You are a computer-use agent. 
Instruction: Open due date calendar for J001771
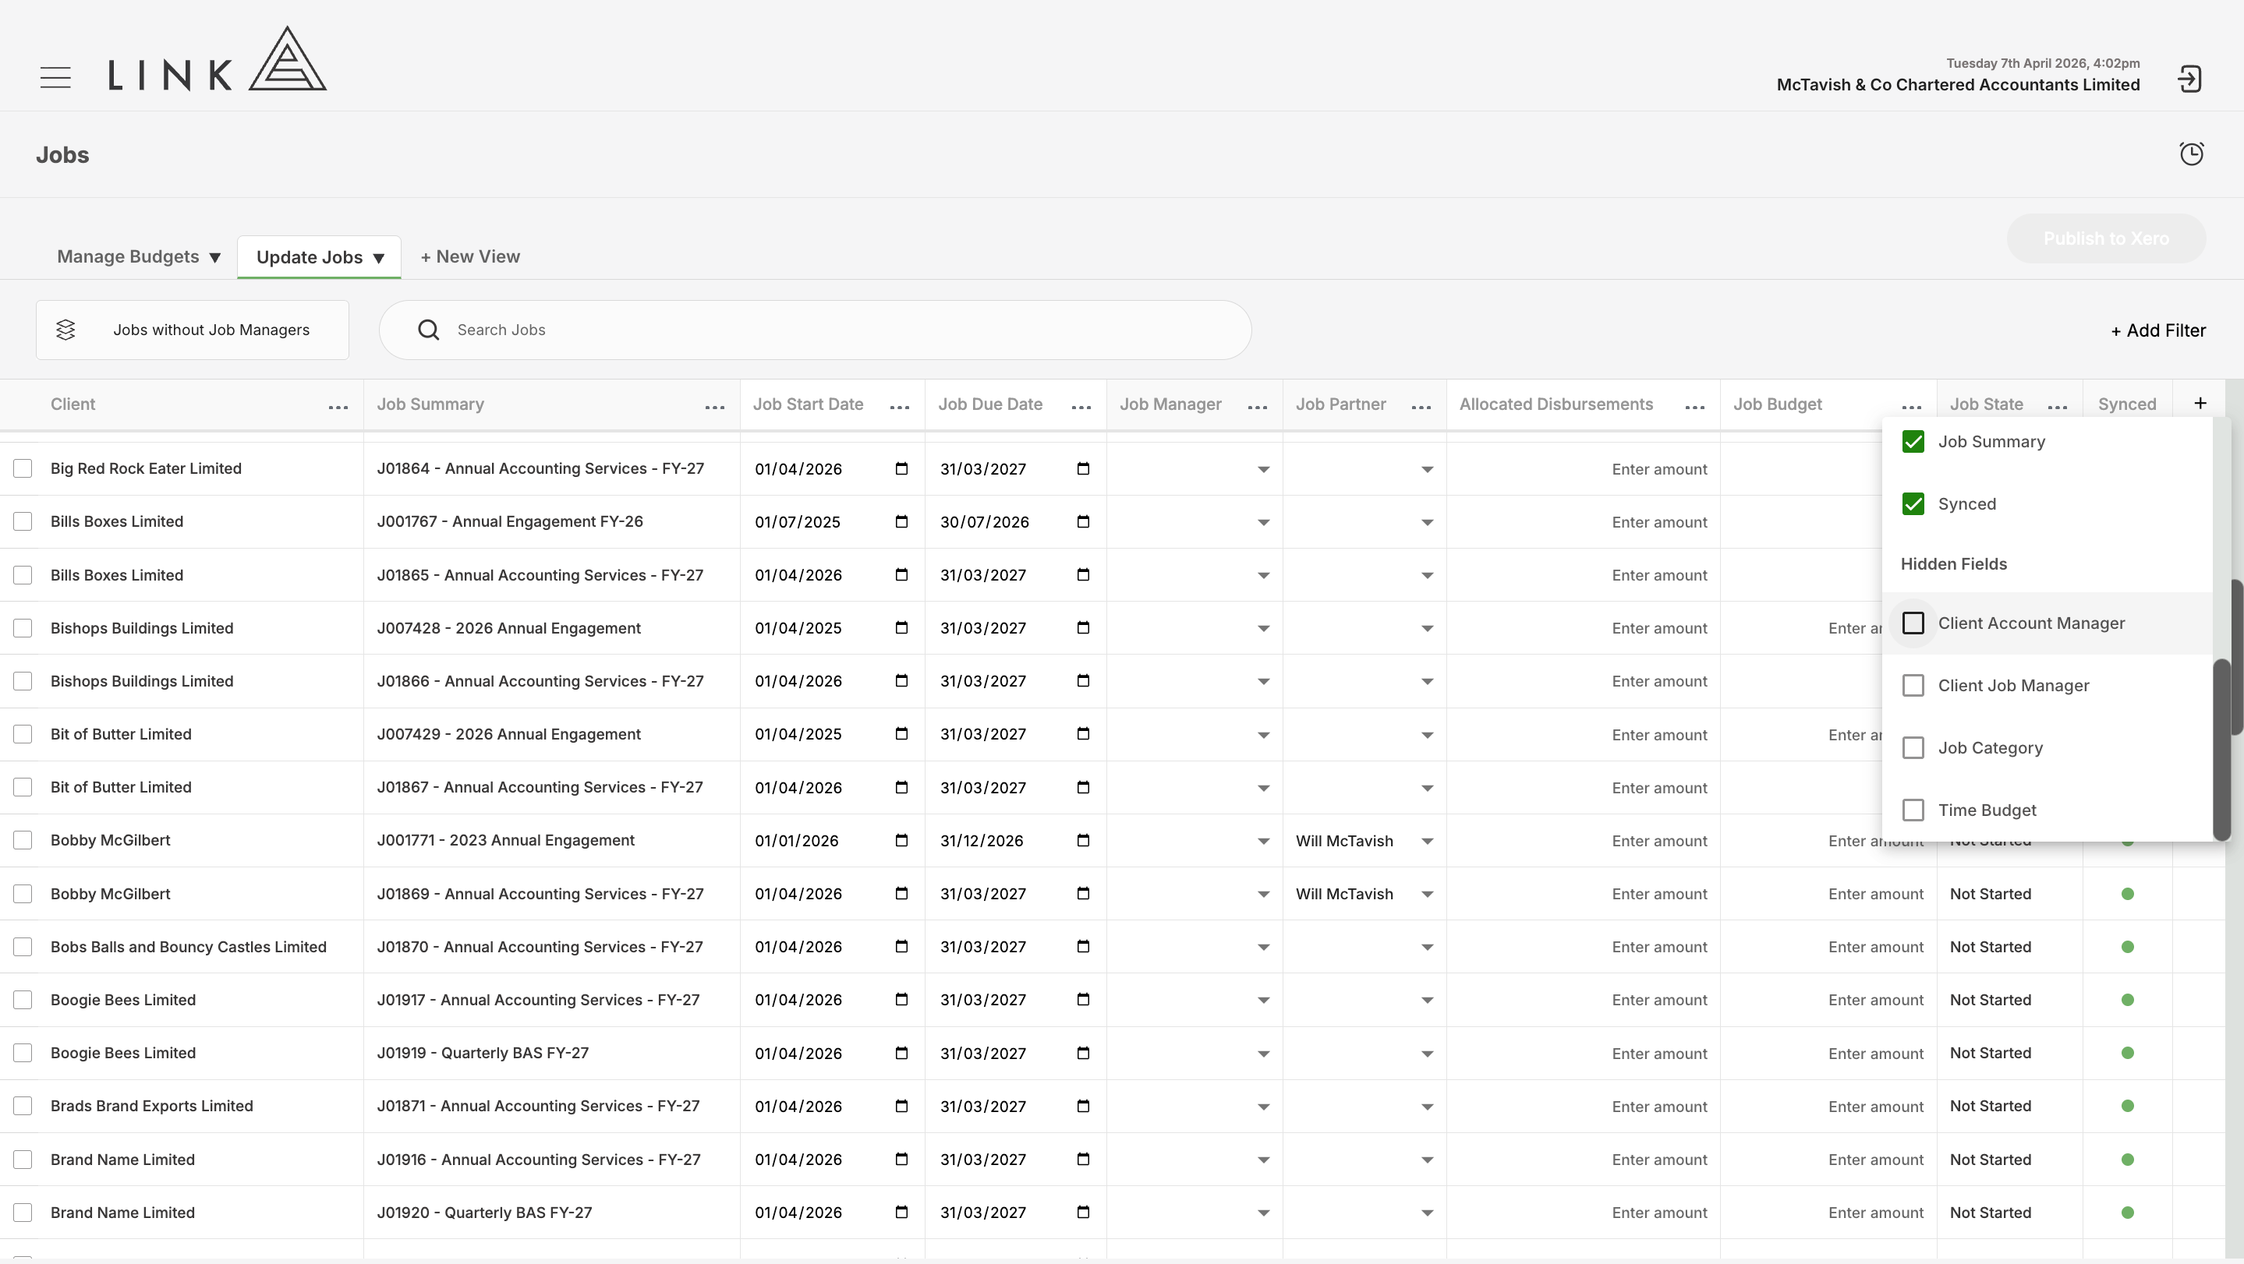(x=1084, y=840)
